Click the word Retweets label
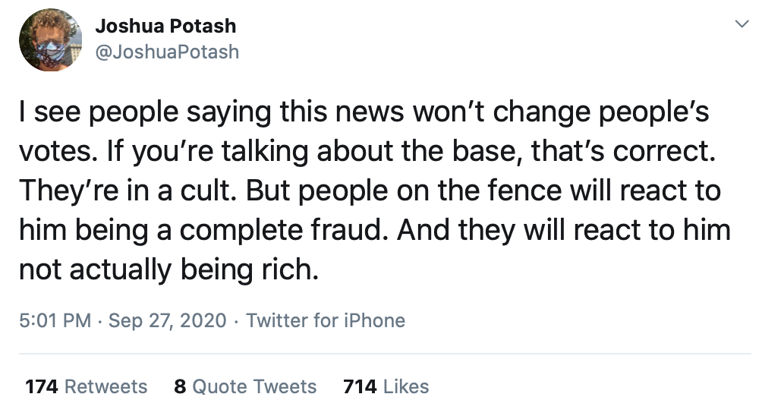 [x=105, y=386]
